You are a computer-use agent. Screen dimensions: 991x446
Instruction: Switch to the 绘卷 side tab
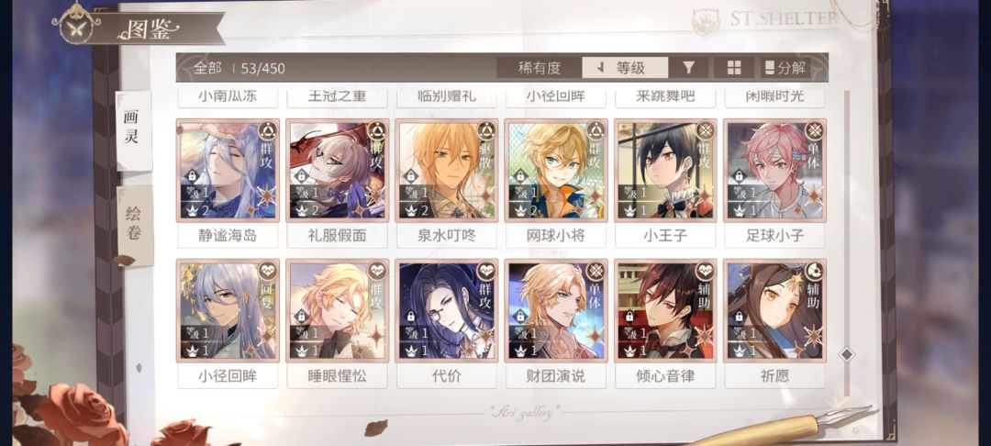(x=135, y=226)
